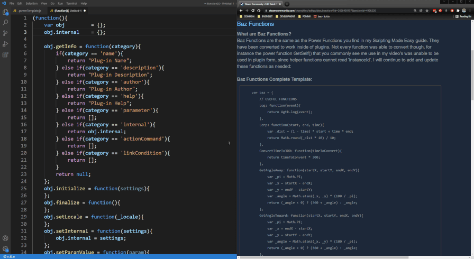Click 'GetAngleToward' in the code block
Image resolution: width=474 pixels, height=259 pixels.
click(274, 216)
